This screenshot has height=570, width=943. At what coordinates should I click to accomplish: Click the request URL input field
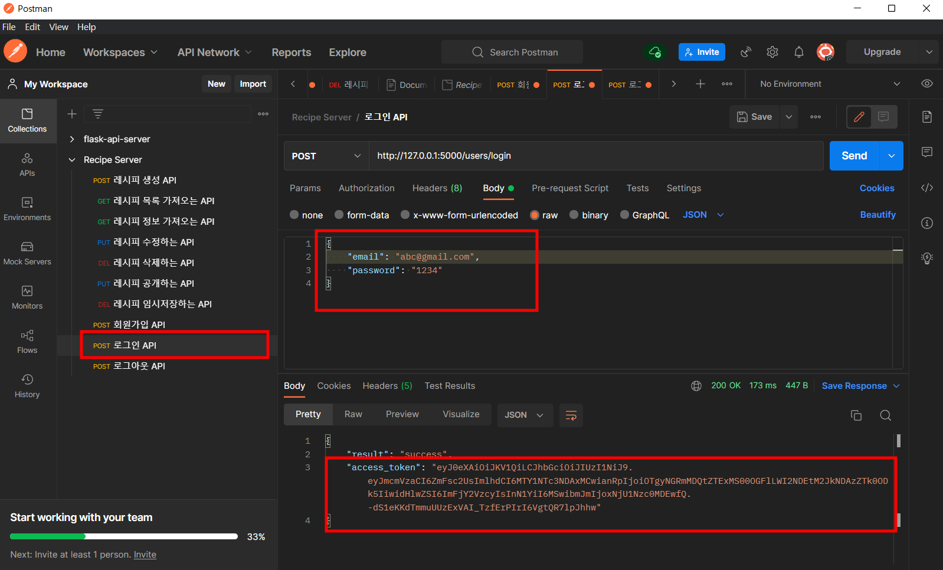tap(596, 156)
